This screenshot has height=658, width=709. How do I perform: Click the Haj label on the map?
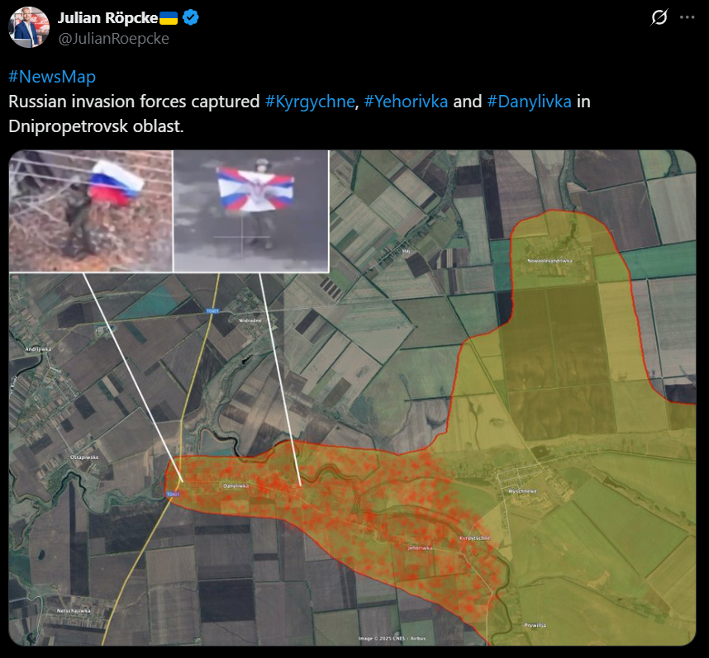[406, 251]
